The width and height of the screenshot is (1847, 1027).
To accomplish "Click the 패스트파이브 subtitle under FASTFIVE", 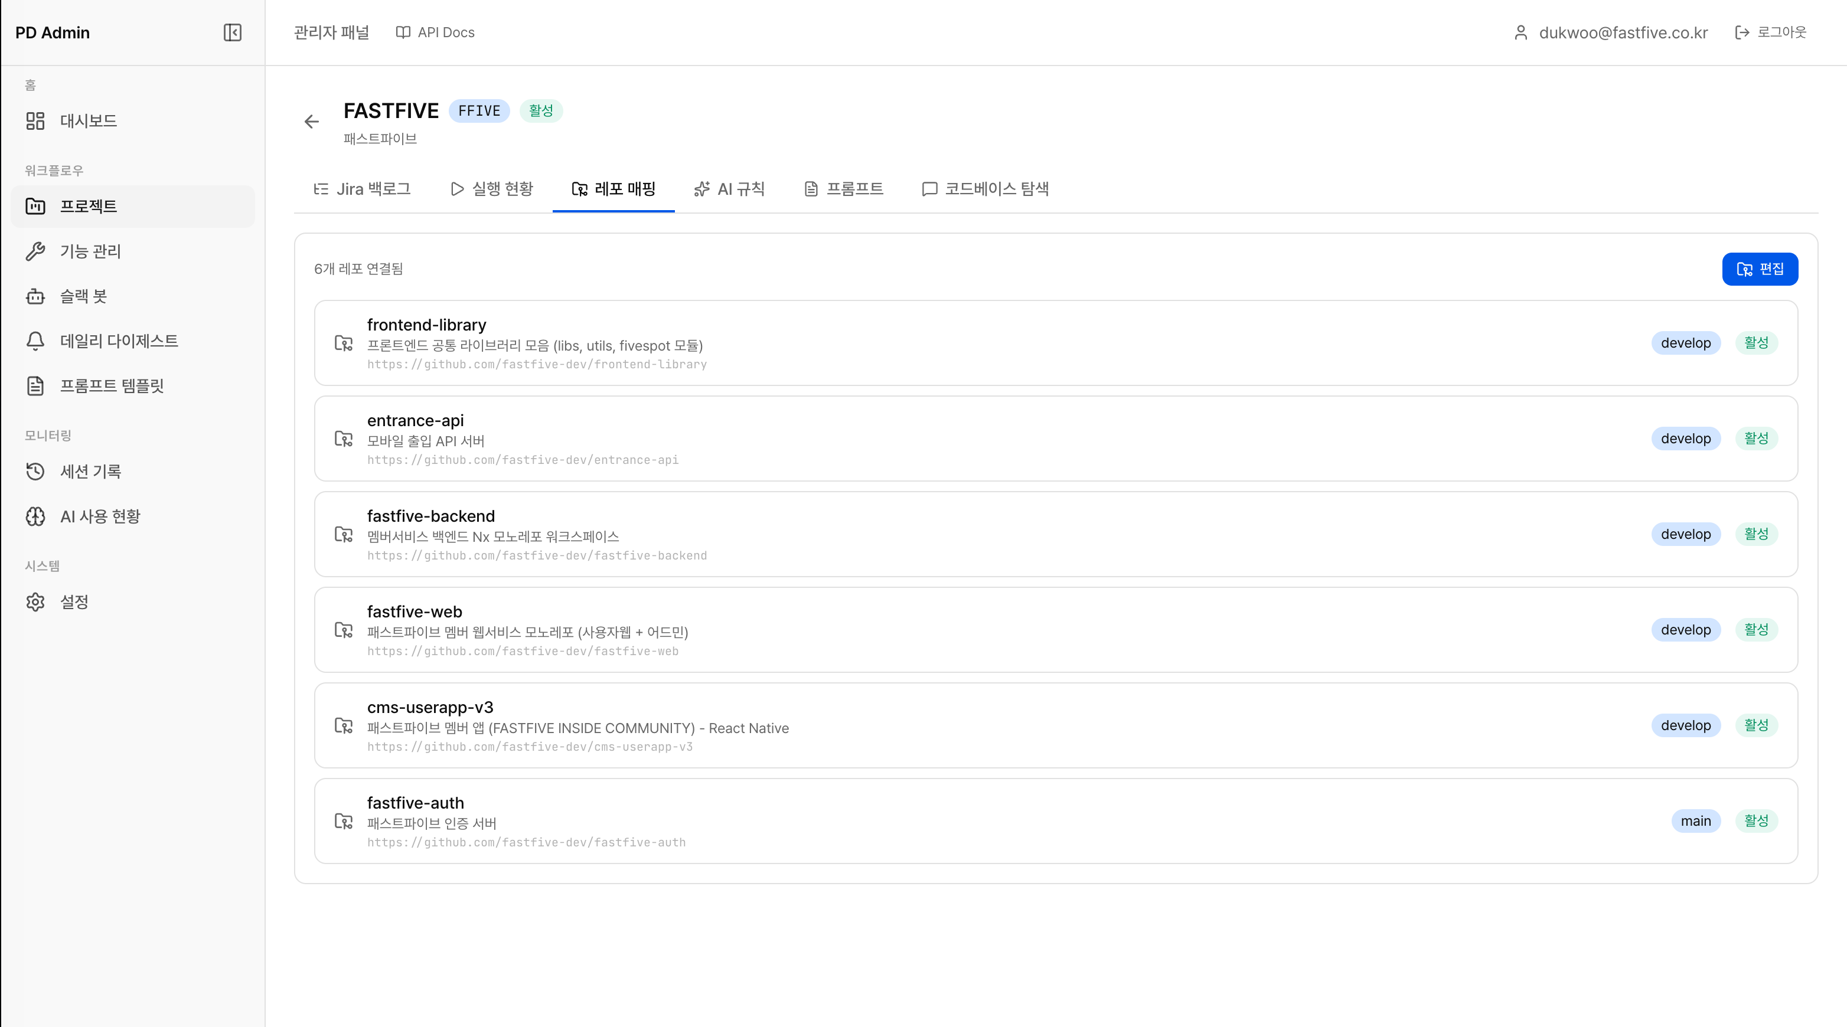I will [x=380, y=139].
